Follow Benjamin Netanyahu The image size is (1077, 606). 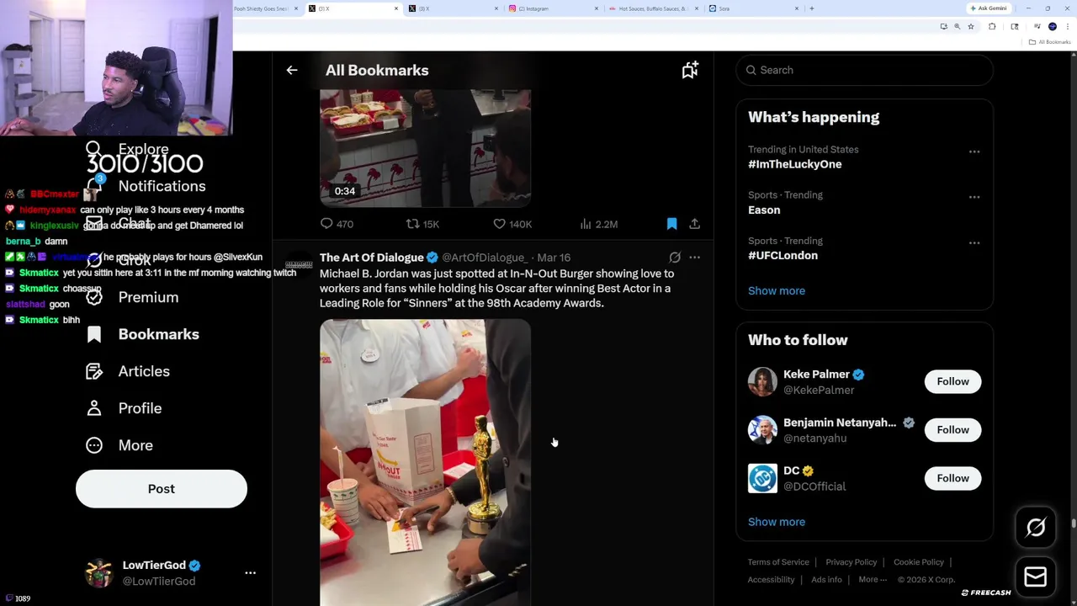point(953,430)
